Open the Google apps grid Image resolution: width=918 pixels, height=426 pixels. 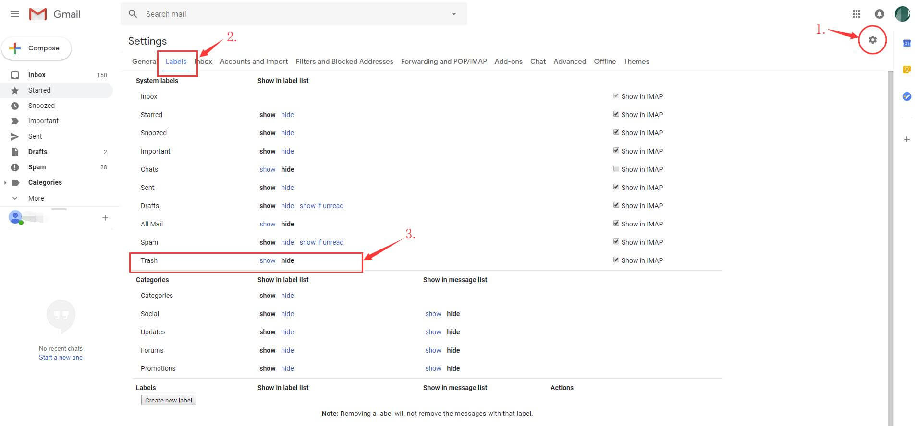tap(856, 14)
